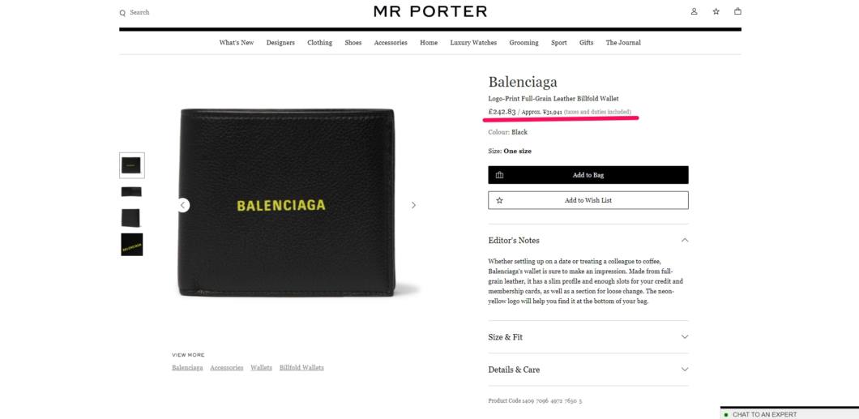Select the first wallet front thumbnail
The height and width of the screenshot is (419, 859).
(132, 165)
